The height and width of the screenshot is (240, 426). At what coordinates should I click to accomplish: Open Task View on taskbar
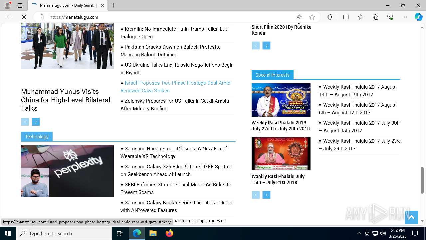(120, 233)
